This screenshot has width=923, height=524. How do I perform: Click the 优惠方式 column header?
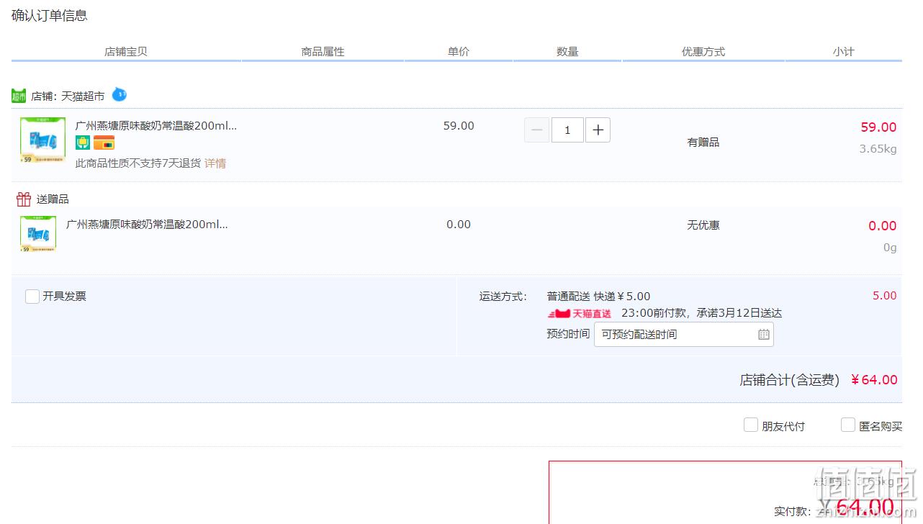[x=703, y=52]
